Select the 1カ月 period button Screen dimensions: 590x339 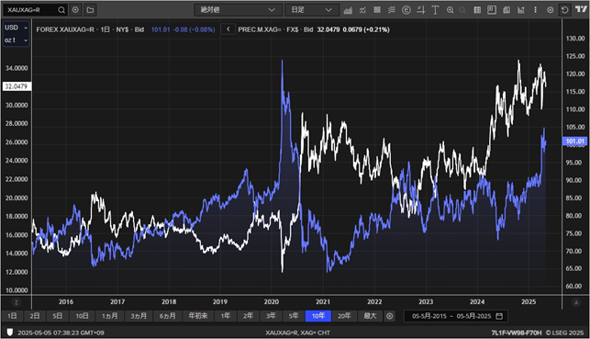point(109,316)
